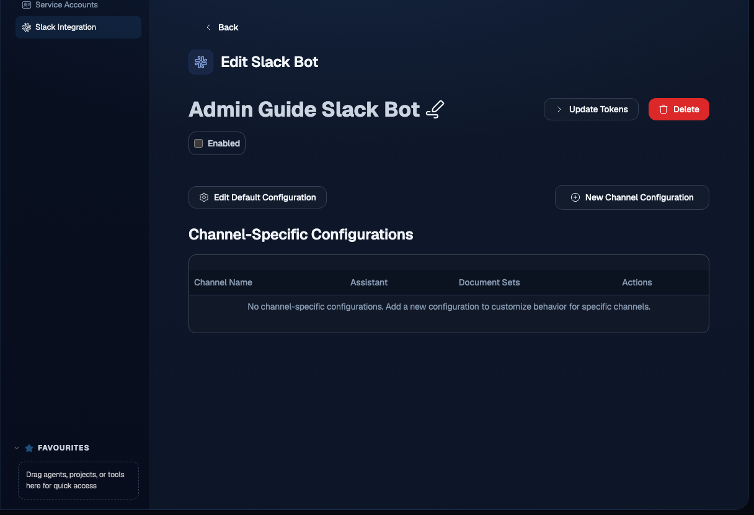Click the Favourites drop zone box
Screen dimensions: 754x515
78,480
